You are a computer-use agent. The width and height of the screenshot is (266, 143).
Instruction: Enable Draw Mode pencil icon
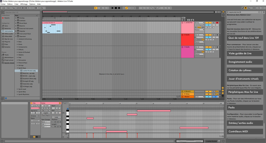point(243,8)
